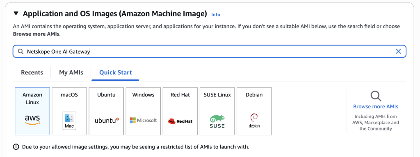Viewport: 420px width, 157px height.
Task: Open the Info link beside the heading
Action: click(216, 14)
